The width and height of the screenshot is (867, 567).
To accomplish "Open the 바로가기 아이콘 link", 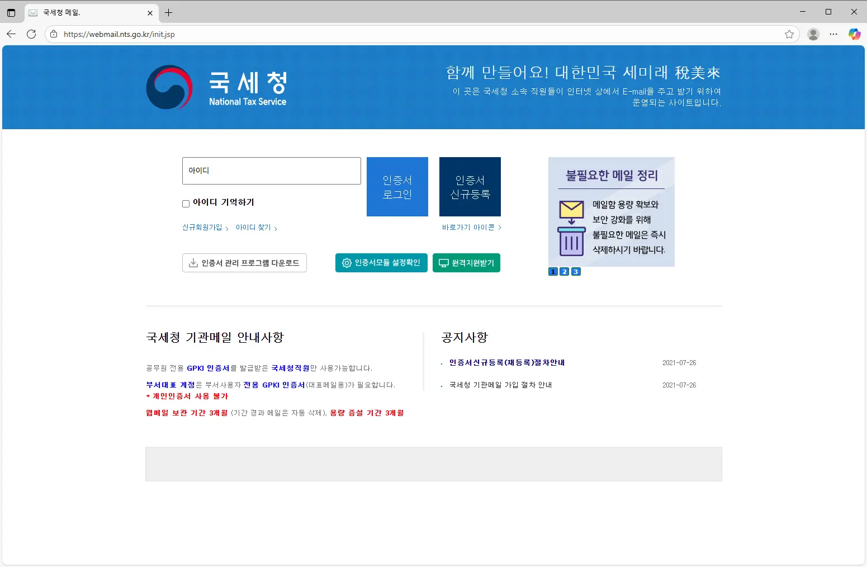I will (468, 228).
